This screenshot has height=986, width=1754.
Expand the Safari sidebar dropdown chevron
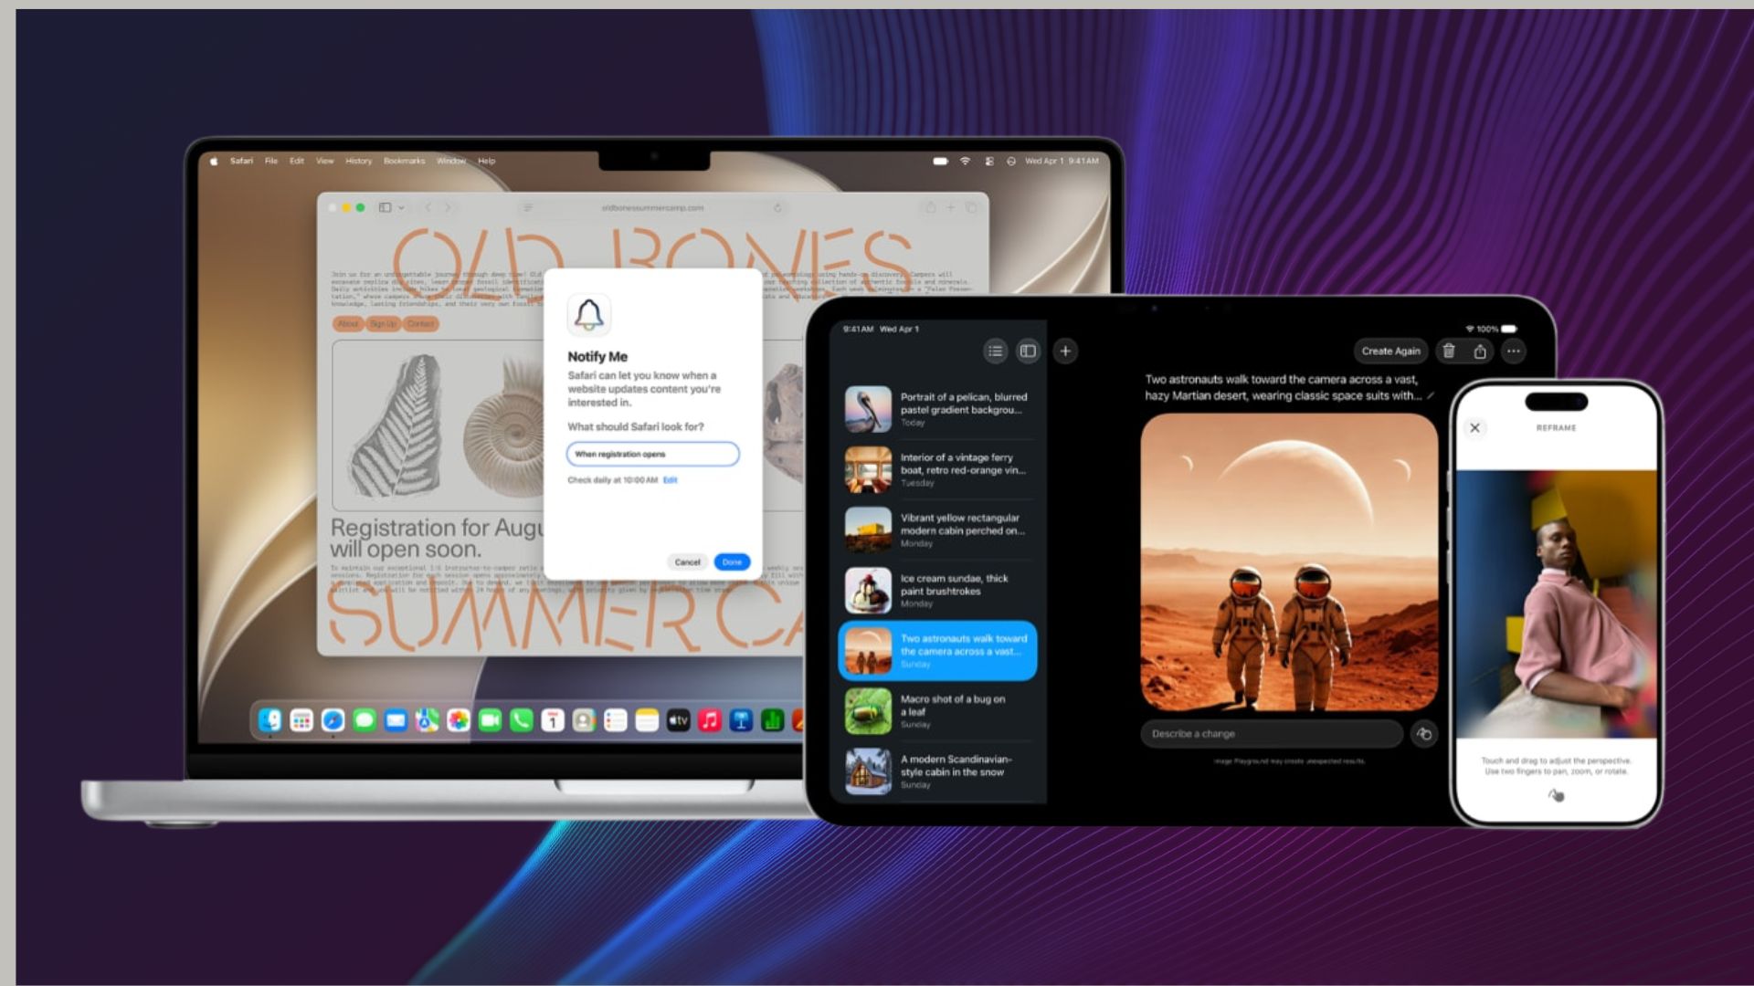point(401,207)
